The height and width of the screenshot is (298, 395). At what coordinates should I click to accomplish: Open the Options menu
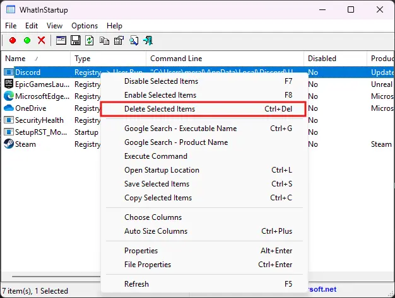coord(85,26)
